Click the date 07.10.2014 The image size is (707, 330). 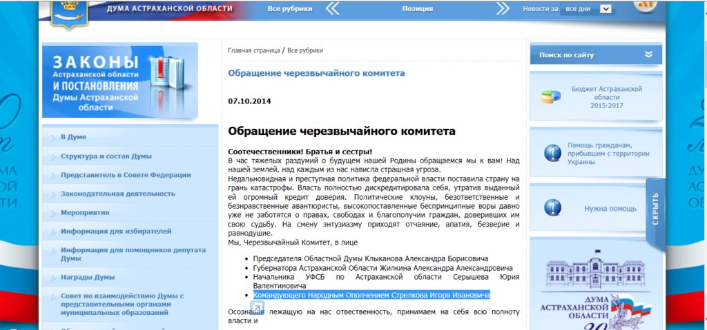click(x=249, y=101)
